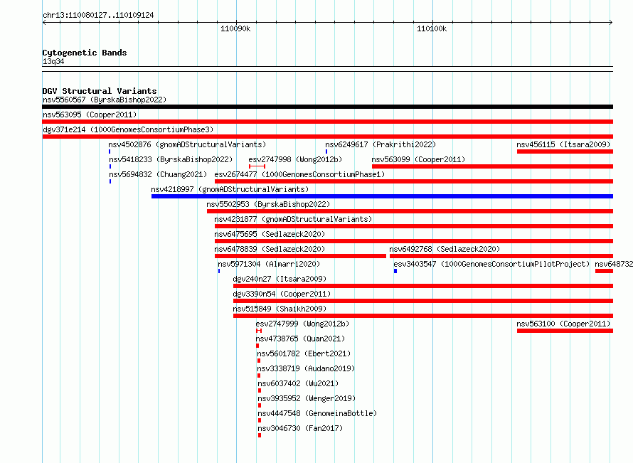Click the nsv5560567 (ByrskaBishop2022) label
633x463 pixels.
coord(105,100)
